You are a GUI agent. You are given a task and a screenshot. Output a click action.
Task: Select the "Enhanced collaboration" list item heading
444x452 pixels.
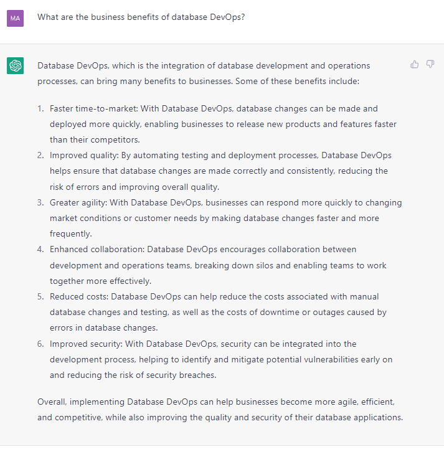click(97, 249)
